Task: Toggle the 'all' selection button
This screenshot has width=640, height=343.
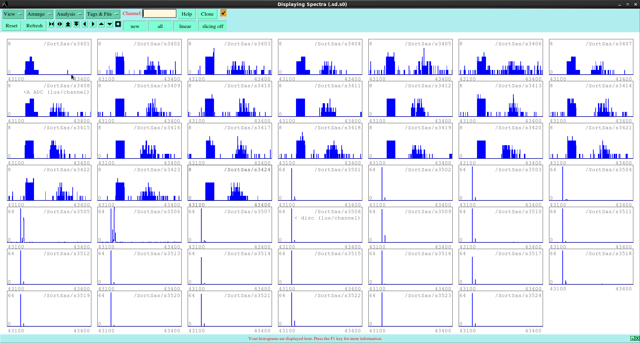Action: (x=160, y=26)
